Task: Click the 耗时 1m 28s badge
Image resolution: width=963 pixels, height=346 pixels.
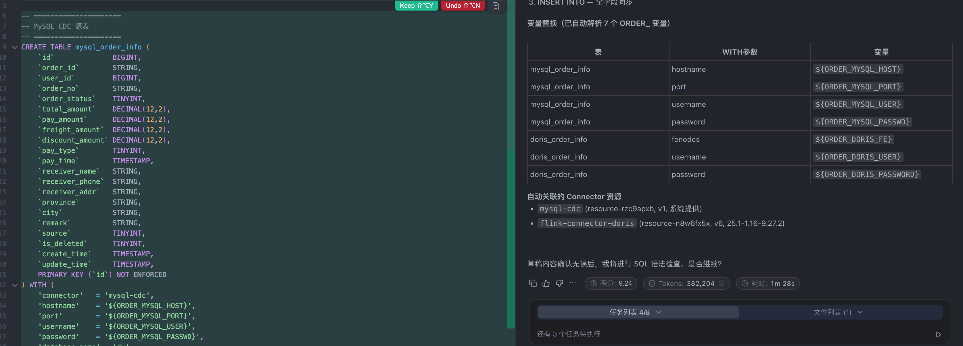Action: [x=768, y=283]
